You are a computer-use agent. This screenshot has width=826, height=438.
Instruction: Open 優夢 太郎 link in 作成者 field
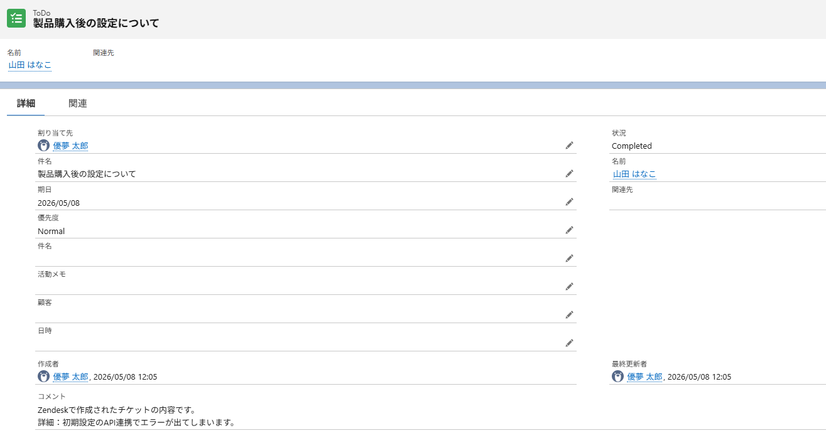70,377
